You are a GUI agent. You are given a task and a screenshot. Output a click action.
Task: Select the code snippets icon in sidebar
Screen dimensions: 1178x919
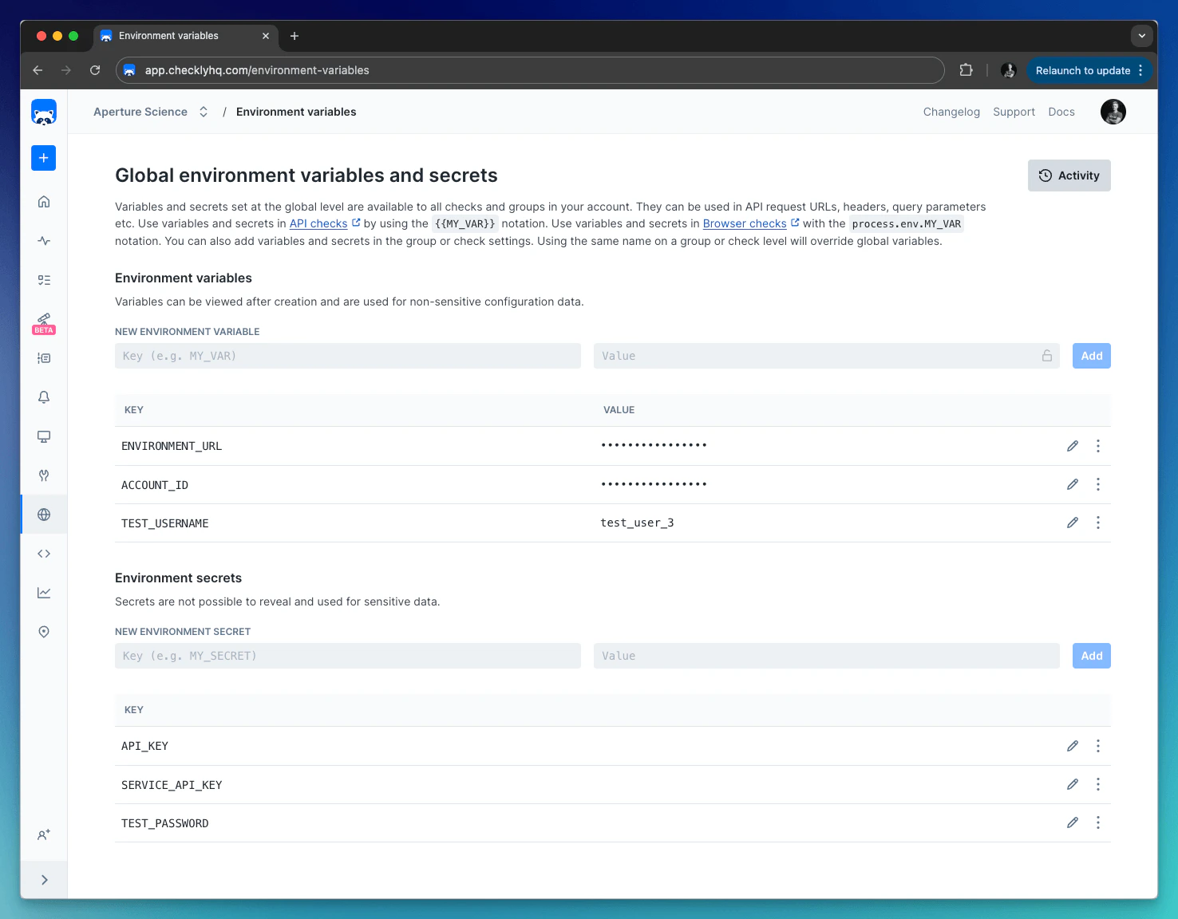pyautogui.click(x=44, y=553)
